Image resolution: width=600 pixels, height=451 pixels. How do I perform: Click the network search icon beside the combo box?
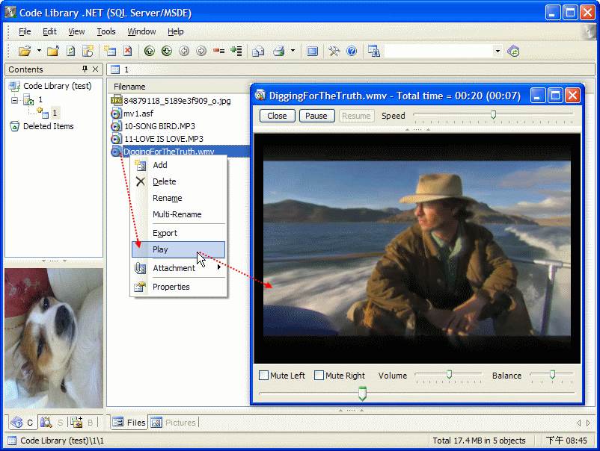tap(373, 51)
